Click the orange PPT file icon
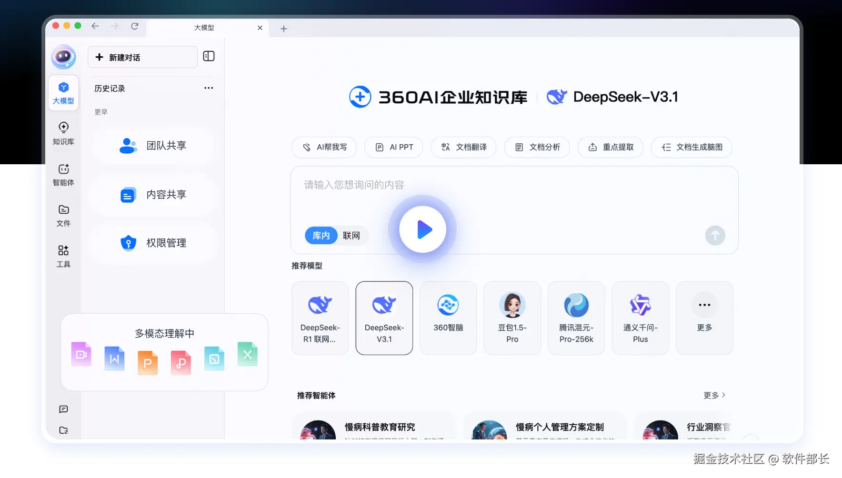842x478 pixels. click(x=148, y=363)
